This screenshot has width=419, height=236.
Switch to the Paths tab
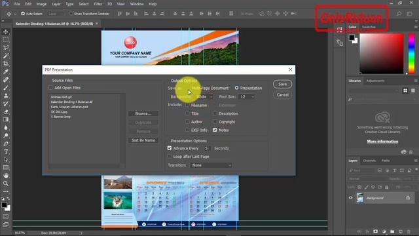coord(386,161)
